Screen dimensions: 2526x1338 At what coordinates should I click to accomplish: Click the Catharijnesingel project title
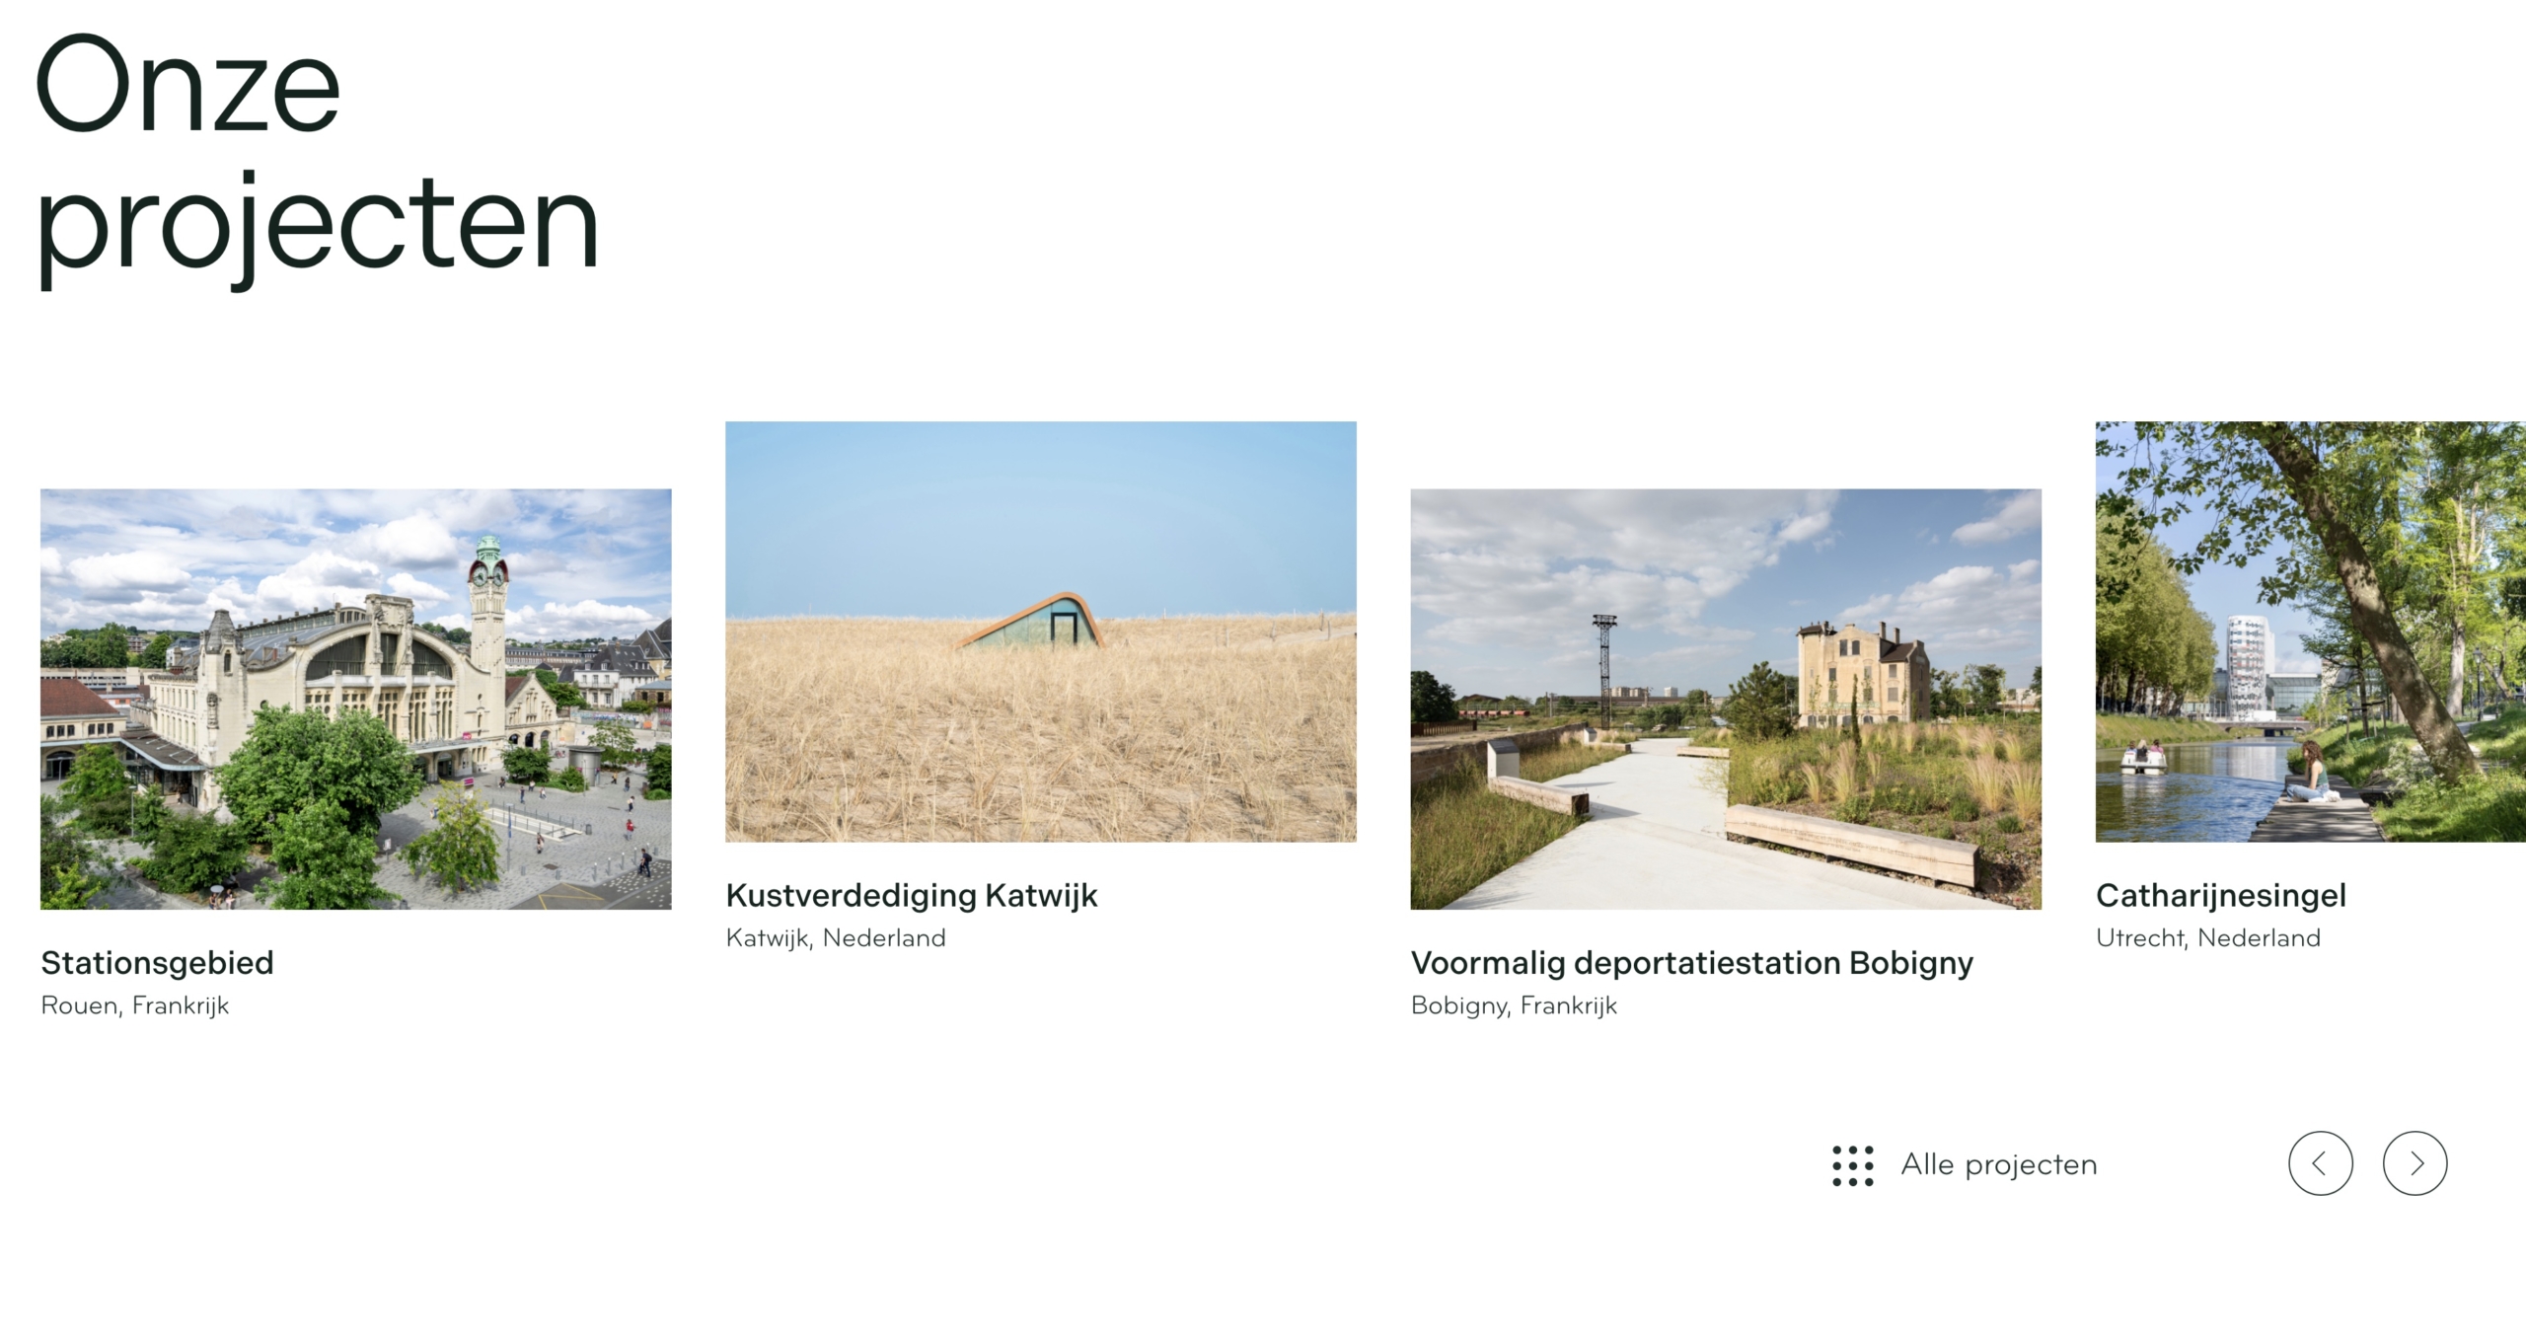2221,896
